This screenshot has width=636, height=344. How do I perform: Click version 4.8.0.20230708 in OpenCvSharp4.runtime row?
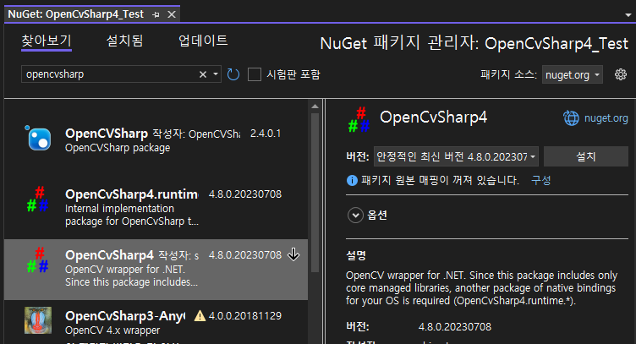tap(245, 194)
